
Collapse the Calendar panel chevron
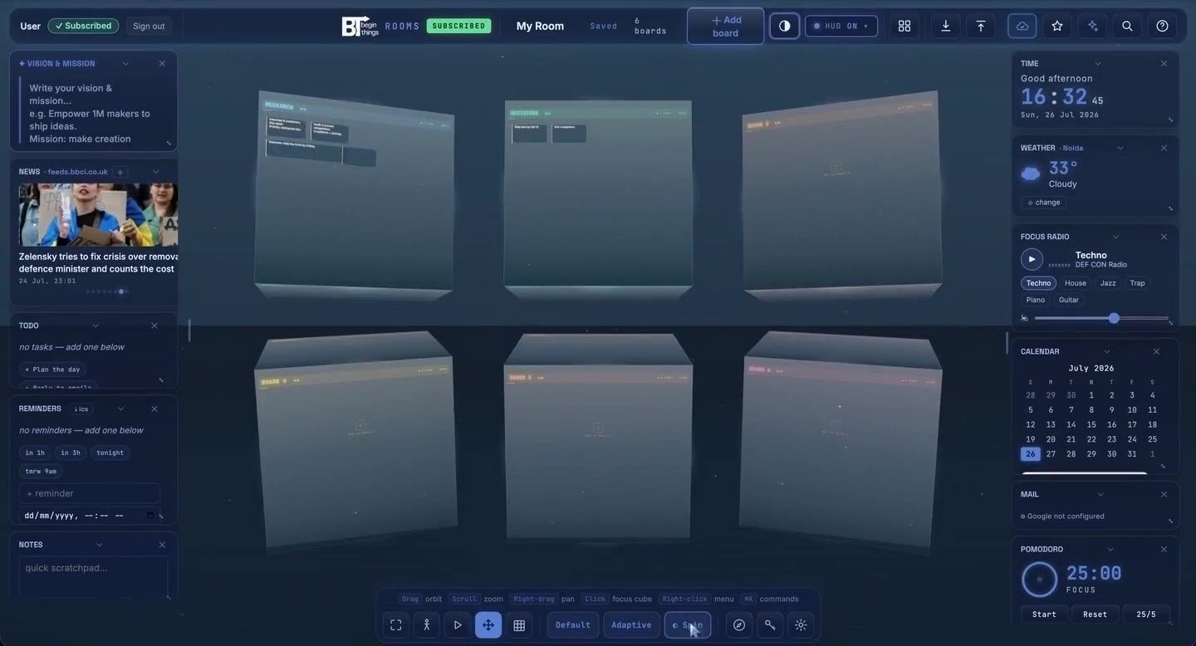1106,351
